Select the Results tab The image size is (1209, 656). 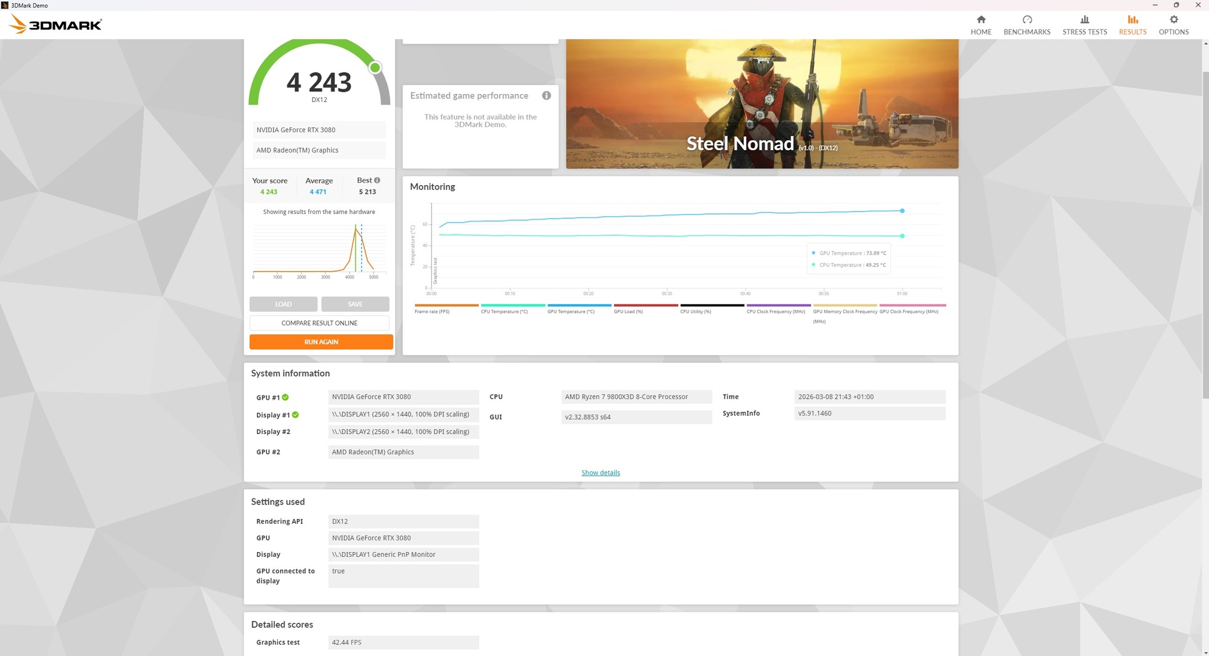pos(1133,25)
